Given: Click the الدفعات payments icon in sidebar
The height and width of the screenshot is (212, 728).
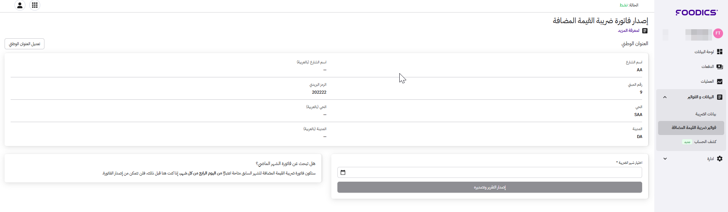Looking at the screenshot, I should (719, 67).
